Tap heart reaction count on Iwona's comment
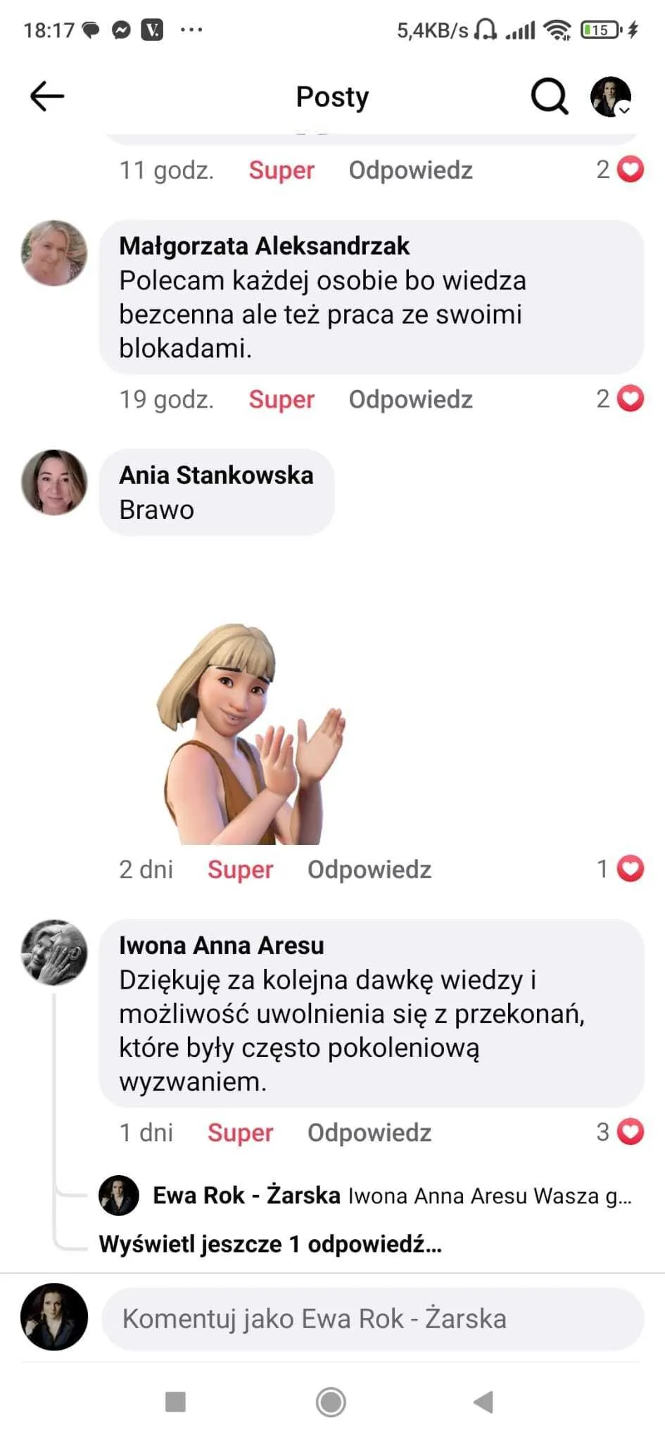 coord(620,1131)
